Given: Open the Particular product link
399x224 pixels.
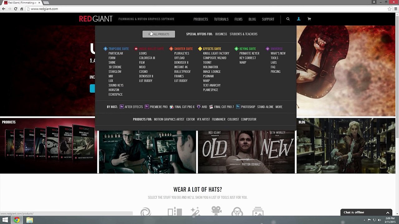Looking at the screenshot, I should (116, 54).
